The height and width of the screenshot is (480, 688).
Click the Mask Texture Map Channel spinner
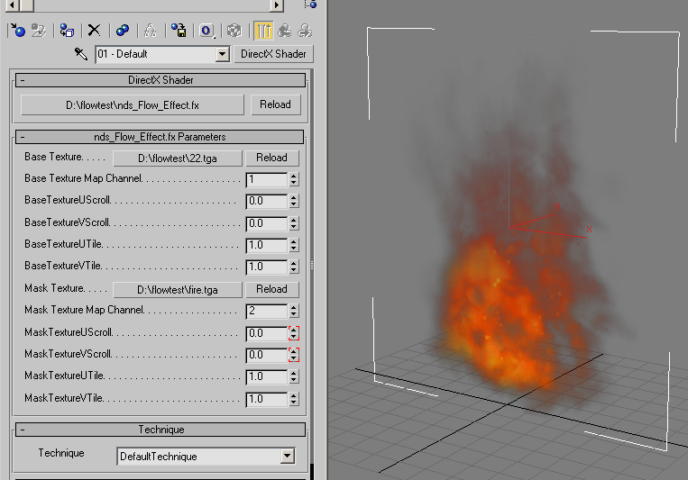[x=294, y=311]
